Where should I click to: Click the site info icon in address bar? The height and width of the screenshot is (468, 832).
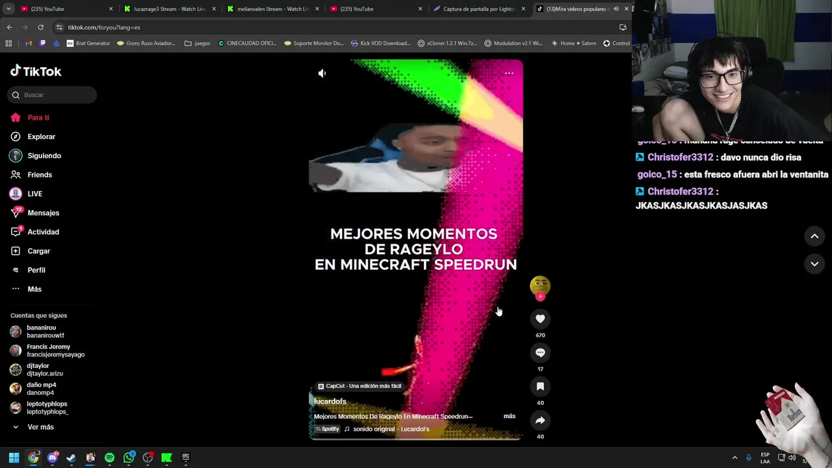coord(59,27)
